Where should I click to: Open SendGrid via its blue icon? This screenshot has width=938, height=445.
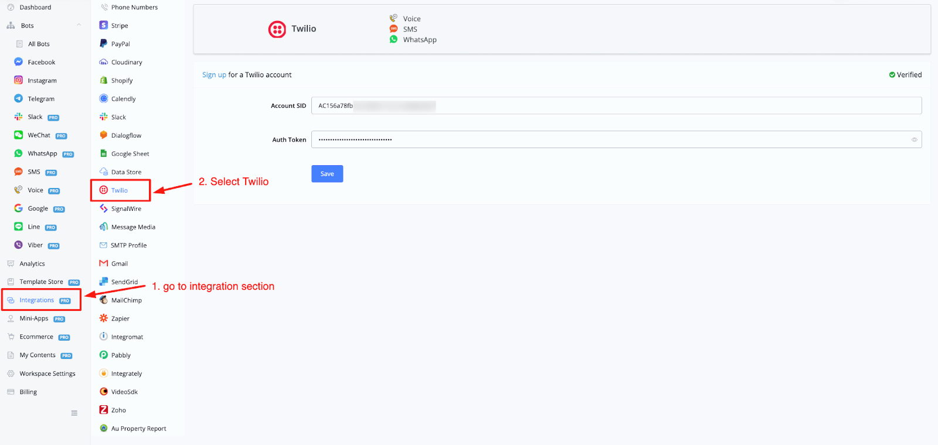click(104, 282)
